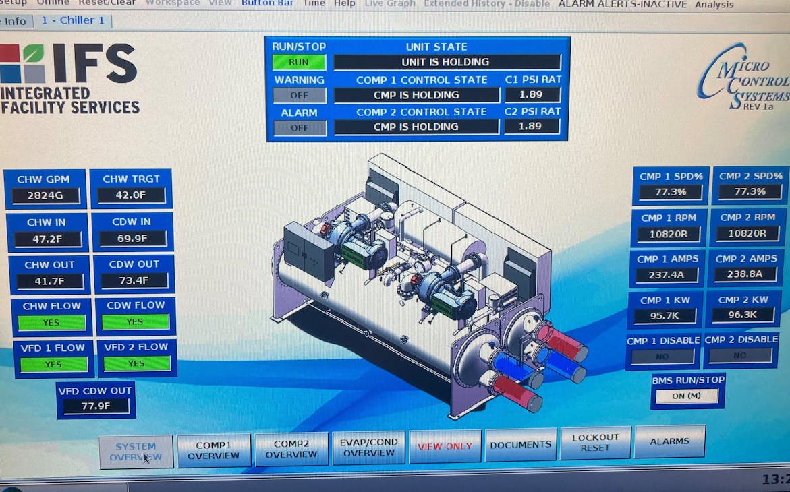
Task: Click the CDW FLOW YES indicator
Action: [136, 323]
